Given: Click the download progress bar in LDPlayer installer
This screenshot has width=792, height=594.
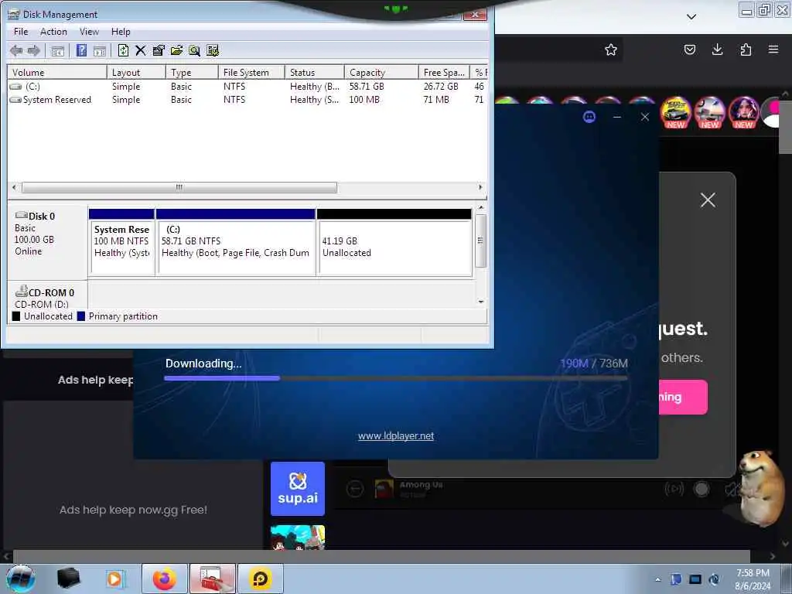Looking at the screenshot, I should (x=396, y=377).
